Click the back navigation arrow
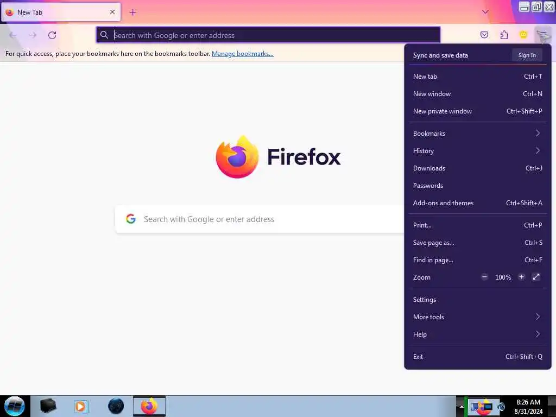This screenshot has width=556, height=417. (x=13, y=35)
